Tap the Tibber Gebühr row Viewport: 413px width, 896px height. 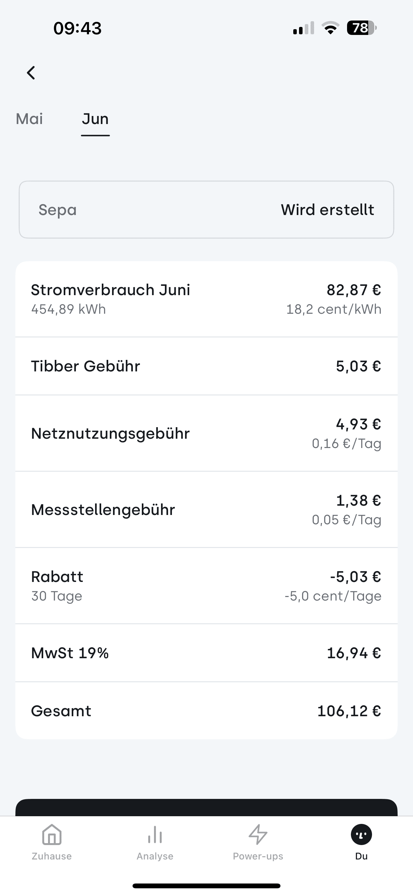(x=206, y=366)
